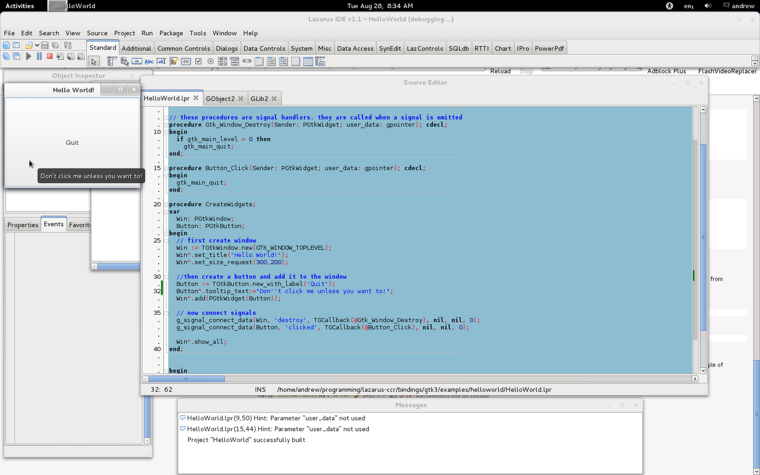
Task: Pick the TCheckBox component icon
Action: (199, 61)
